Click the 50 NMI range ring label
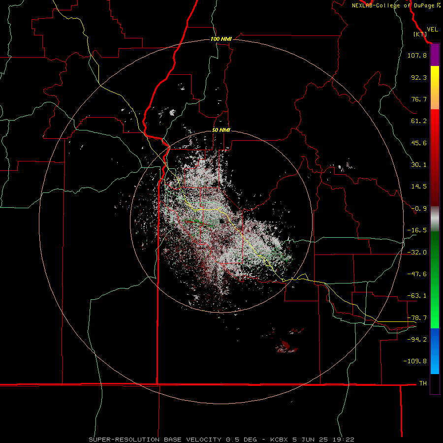Viewport: 443px width, 443px height. coord(221,130)
